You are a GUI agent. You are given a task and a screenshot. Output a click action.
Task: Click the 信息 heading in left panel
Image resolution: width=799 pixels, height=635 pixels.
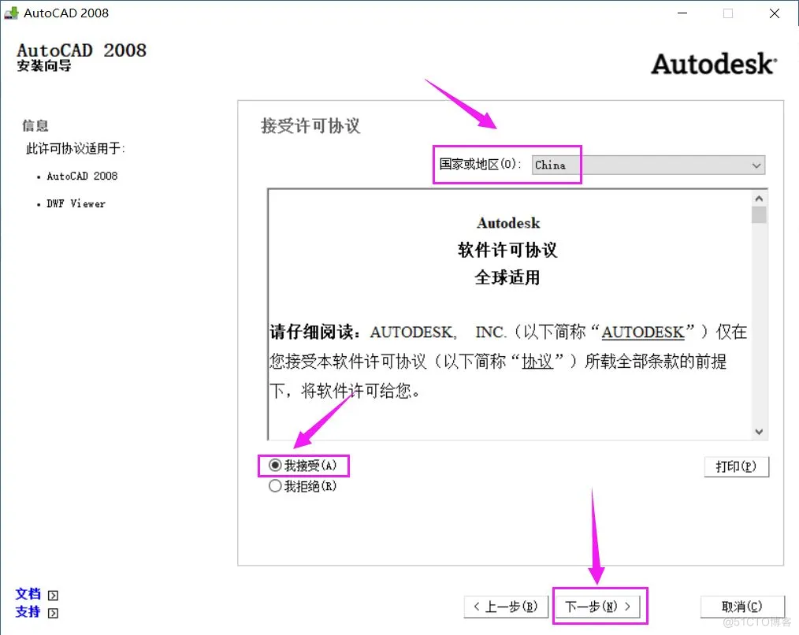pos(35,125)
